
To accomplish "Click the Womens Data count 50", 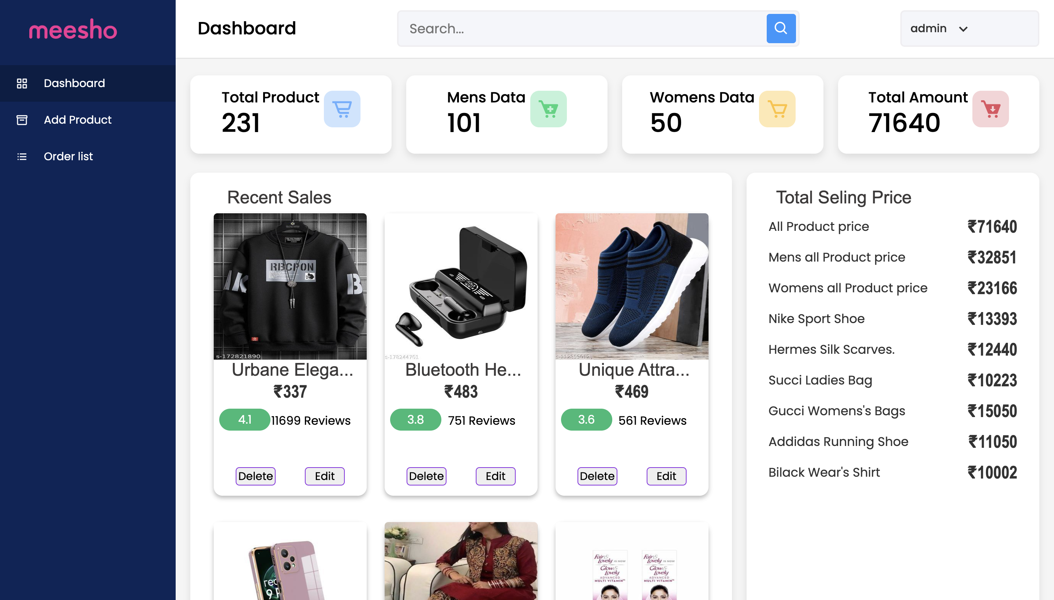I will pos(666,123).
